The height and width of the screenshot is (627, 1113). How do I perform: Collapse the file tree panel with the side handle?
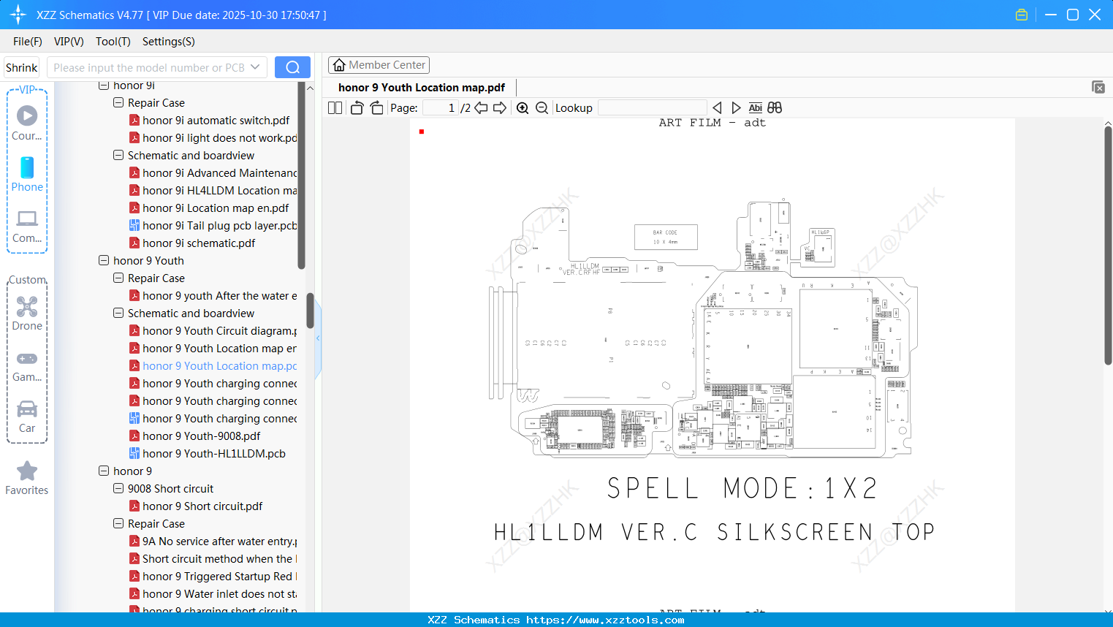point(318,338)
